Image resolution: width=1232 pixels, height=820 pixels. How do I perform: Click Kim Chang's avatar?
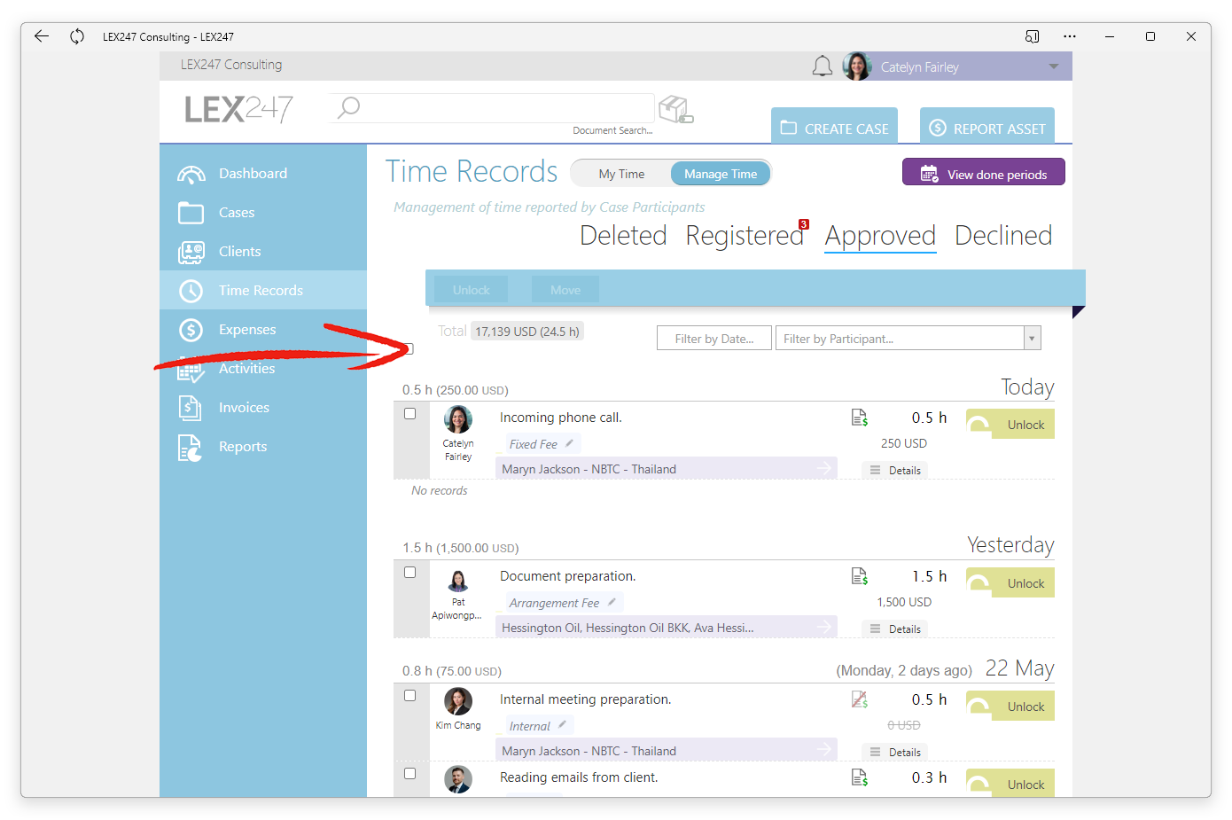point(458,701)
